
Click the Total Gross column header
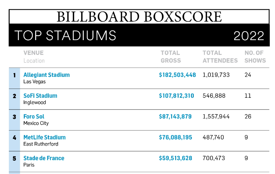tap(171, 57)
